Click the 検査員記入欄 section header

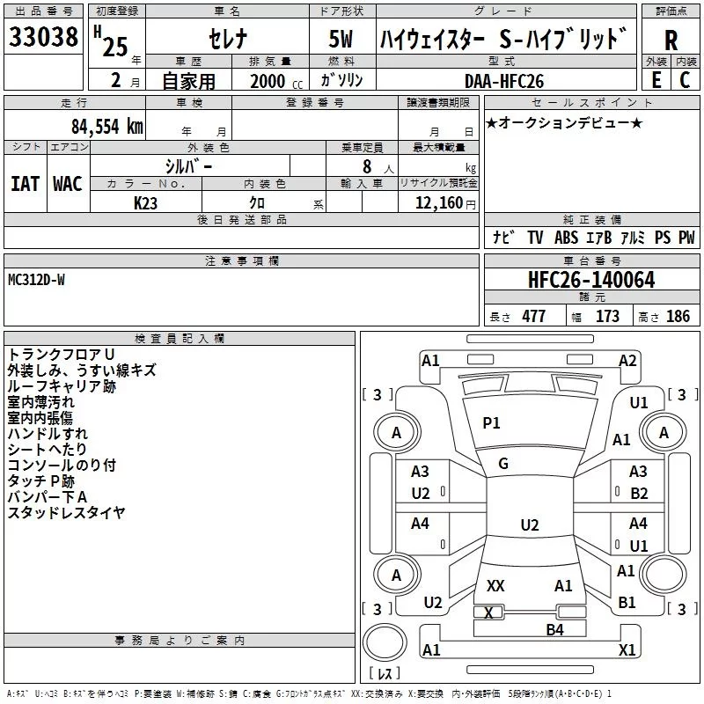(x=180, y=339)
